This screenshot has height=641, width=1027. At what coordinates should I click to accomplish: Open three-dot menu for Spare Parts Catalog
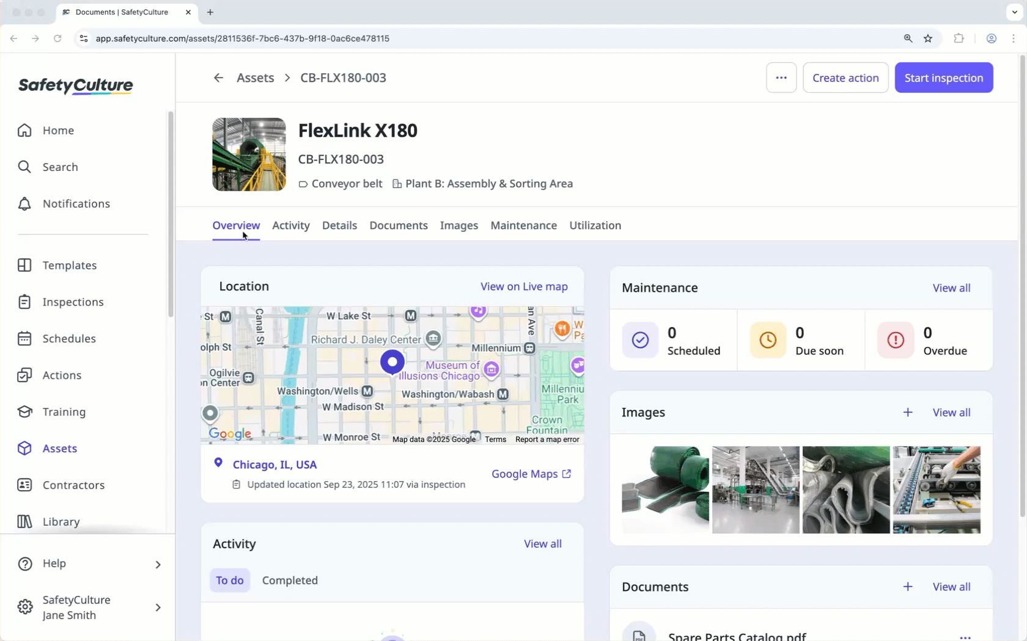(x=965, y=637)
